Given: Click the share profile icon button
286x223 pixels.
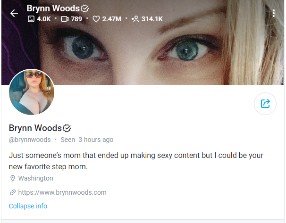Looking at the screenshot, I should (x=265, y=104).
